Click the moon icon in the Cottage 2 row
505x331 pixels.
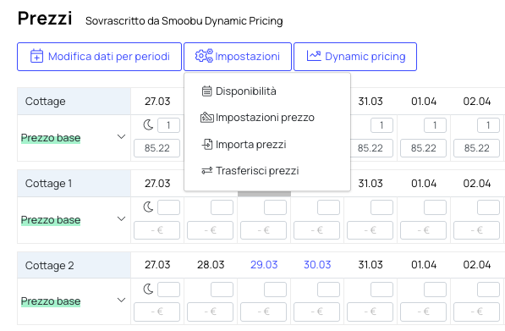click(x=148, y=290)
